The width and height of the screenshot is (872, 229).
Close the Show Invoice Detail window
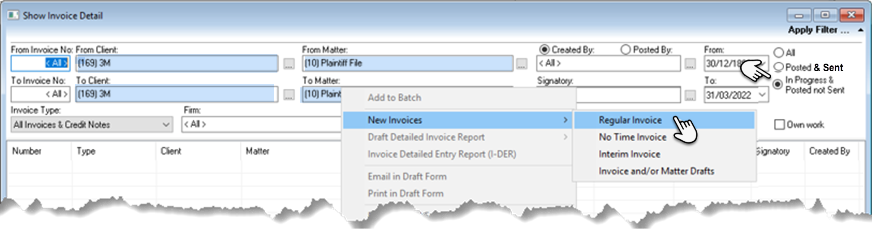coord(851,15)
